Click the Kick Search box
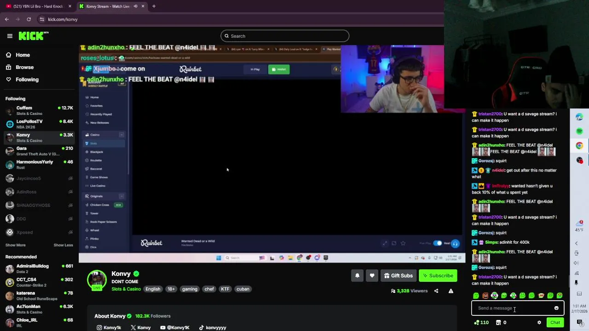The height and width of the screenshot is (331, 589). tap(285, 36)
